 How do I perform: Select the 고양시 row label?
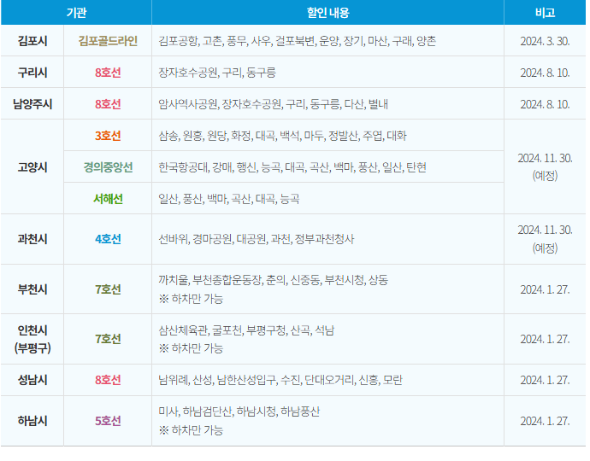[x=32, y=166]
